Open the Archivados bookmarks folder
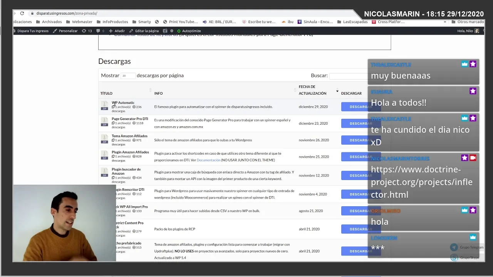This screenshot has height=277, width=493. (49, 22)
